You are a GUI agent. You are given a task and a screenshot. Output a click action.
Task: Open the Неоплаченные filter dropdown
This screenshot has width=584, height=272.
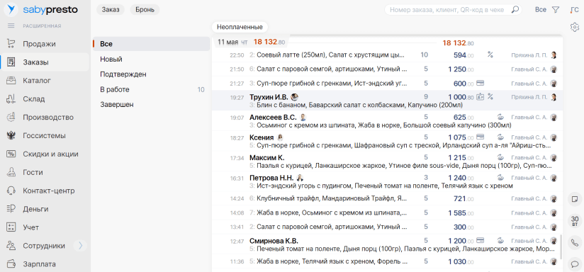[x=240, y=27]
